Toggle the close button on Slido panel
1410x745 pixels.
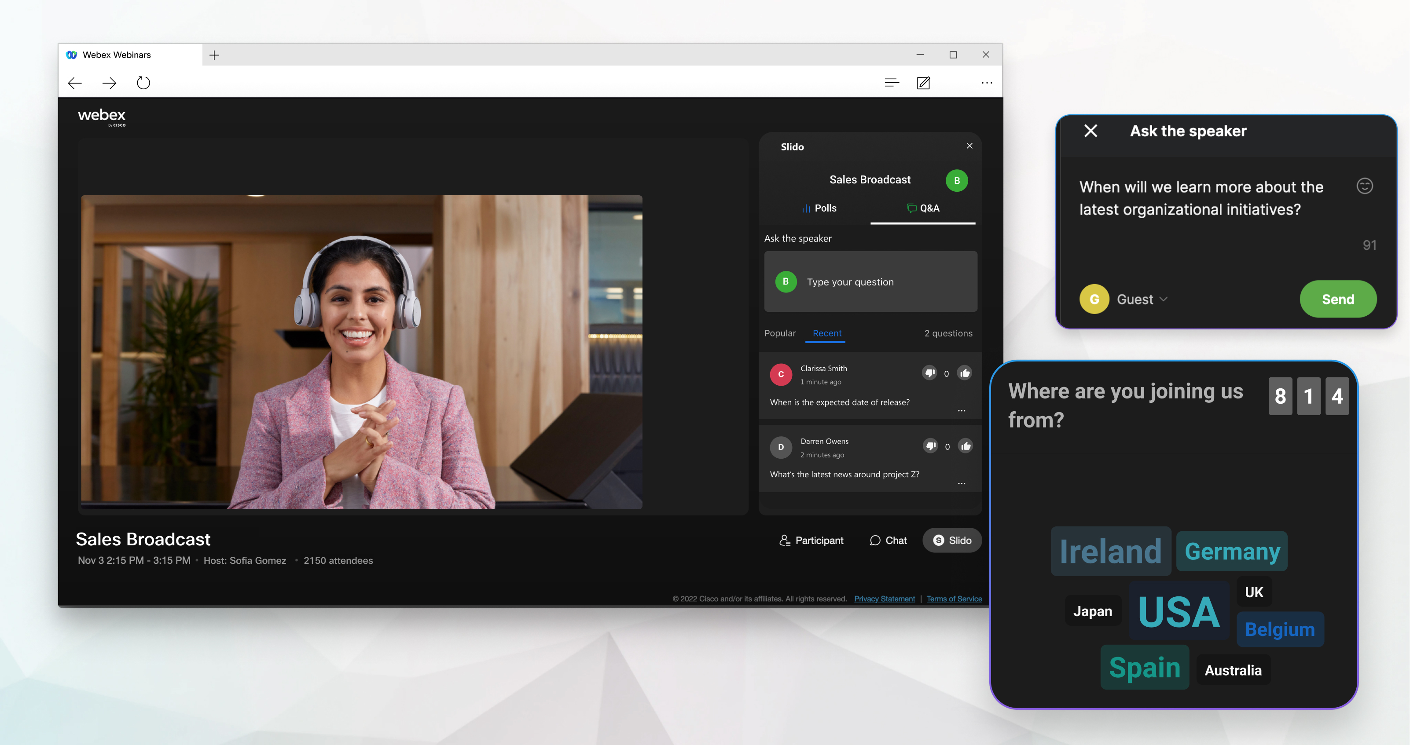point(970,146)
